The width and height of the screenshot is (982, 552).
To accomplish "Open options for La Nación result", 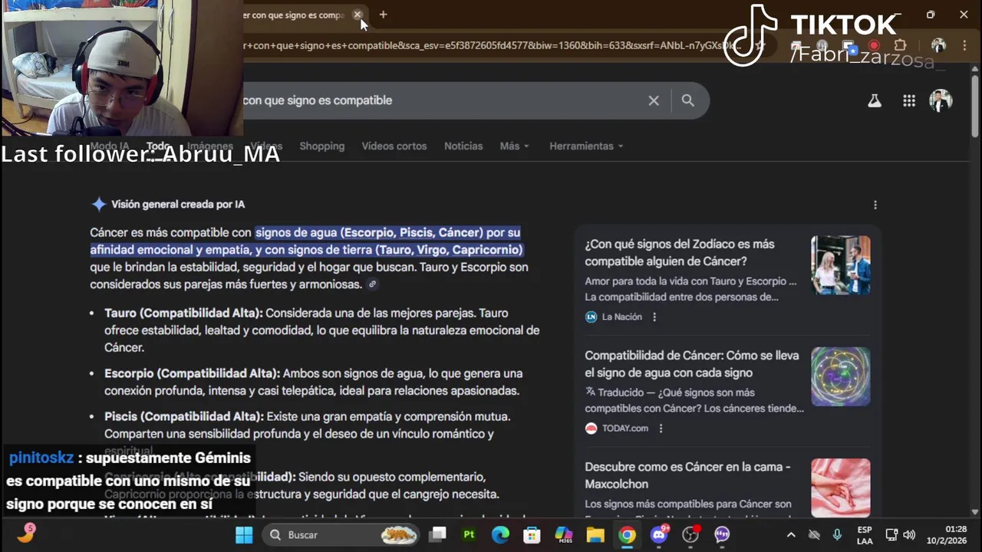I will point(654,317).
